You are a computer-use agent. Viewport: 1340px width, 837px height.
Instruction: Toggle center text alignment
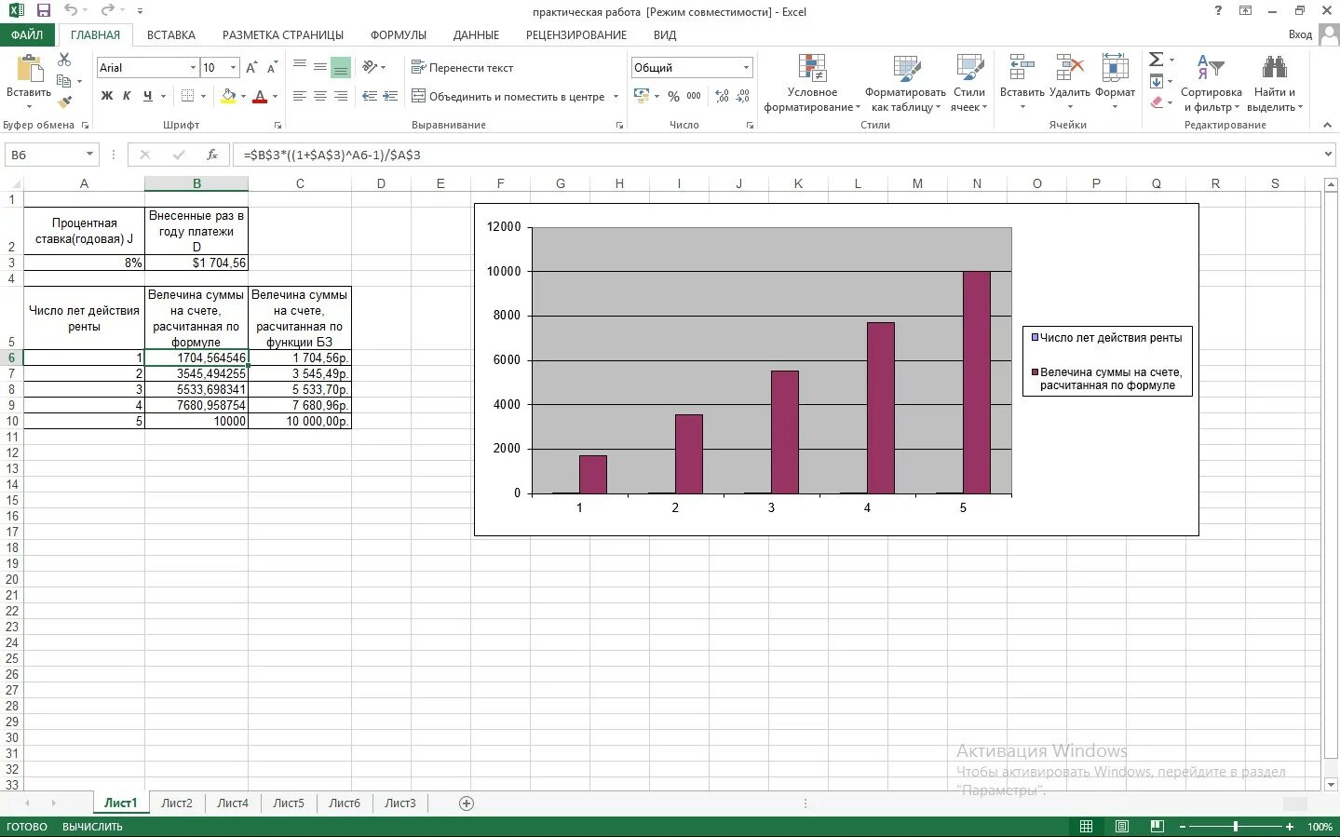tap(319, 96)
